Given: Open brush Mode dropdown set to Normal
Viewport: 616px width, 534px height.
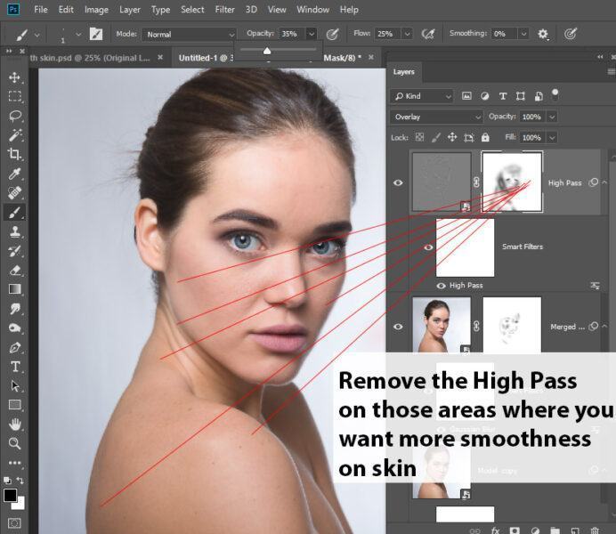Looking at the screenshot, I should (189, 34).
